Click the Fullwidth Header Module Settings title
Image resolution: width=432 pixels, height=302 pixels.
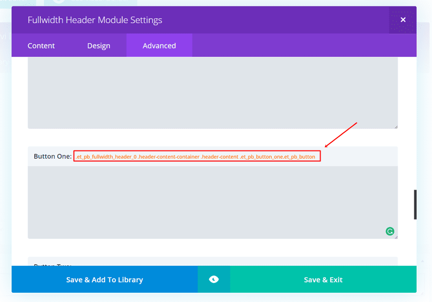click(x=95, y=20)
